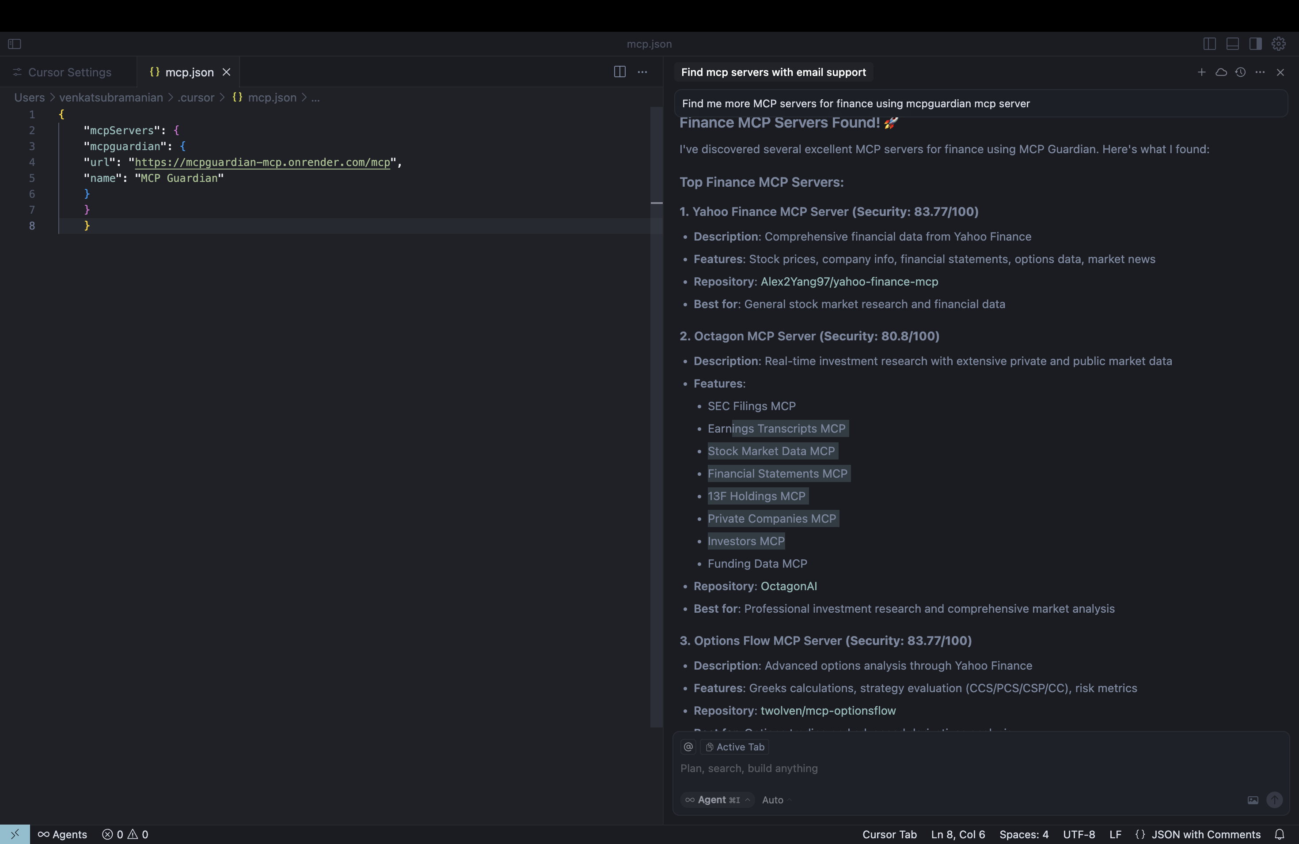Switch to the Cursor Settings tab

[69, 72]
